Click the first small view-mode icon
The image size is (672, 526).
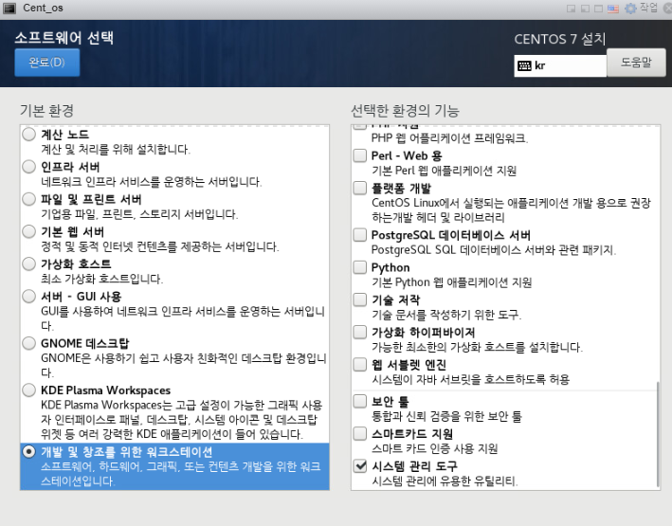(571, 9)
